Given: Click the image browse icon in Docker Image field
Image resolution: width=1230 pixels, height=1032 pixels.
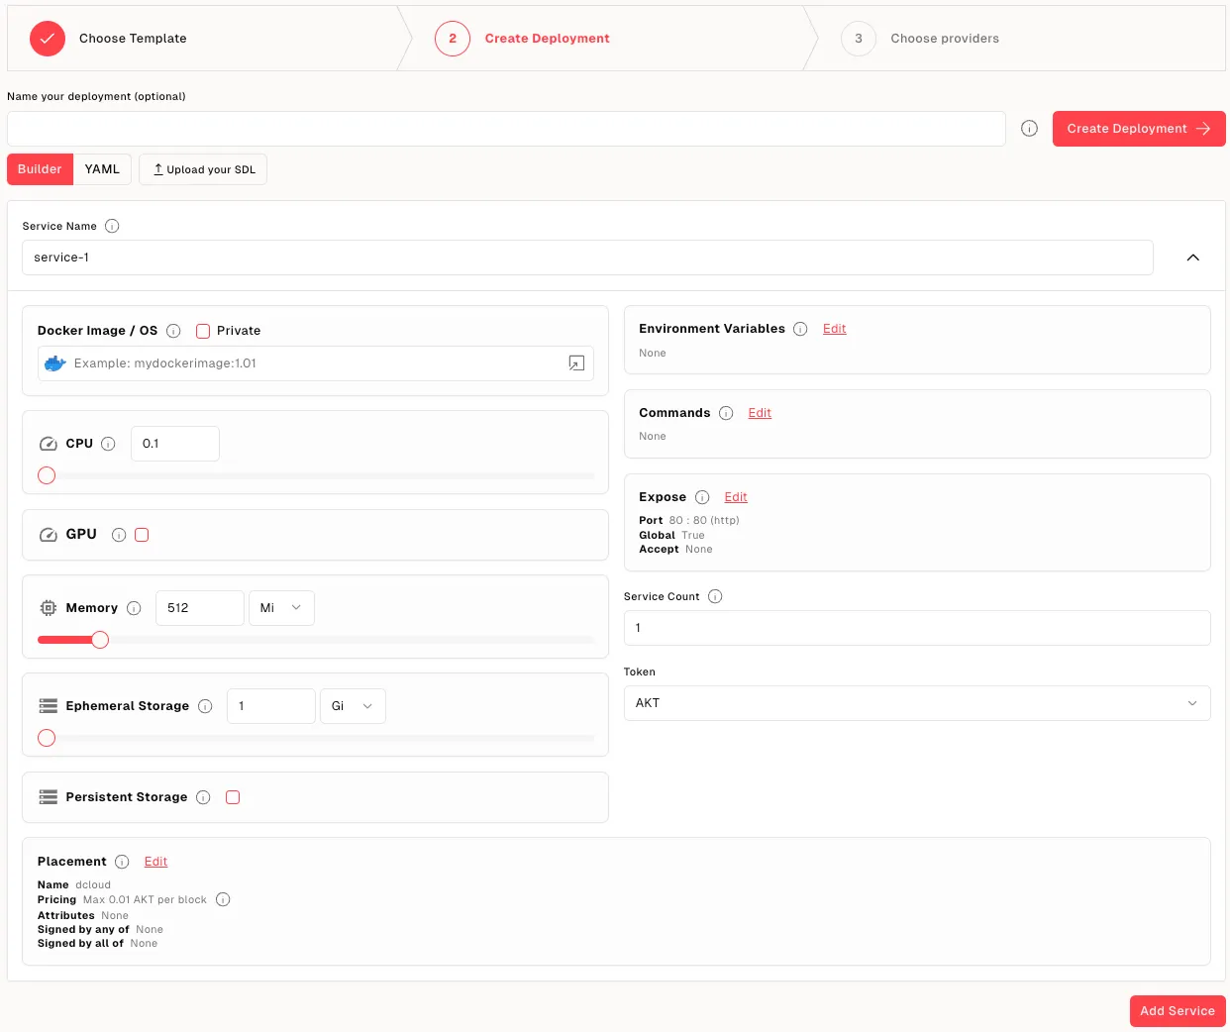Looking at the screenshot, I should click(576, 363).
